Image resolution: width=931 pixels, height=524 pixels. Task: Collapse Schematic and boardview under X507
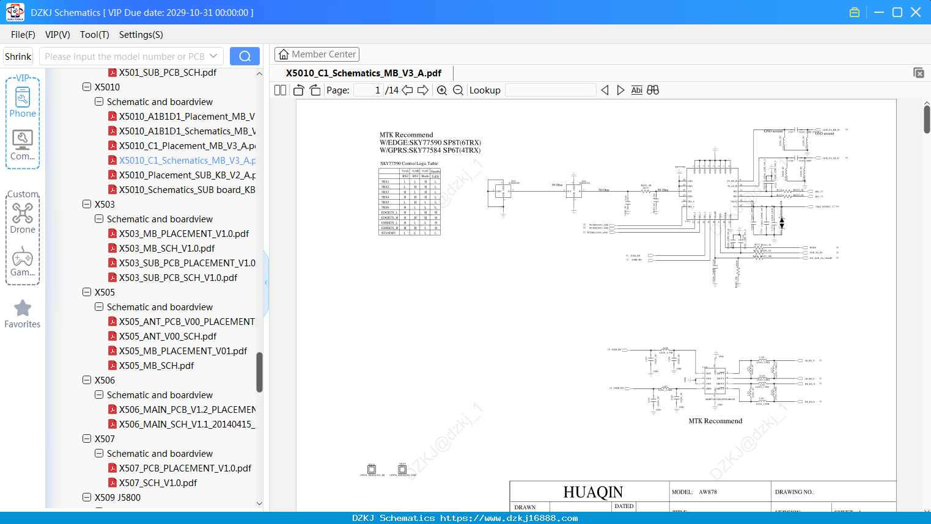(99, 453)
